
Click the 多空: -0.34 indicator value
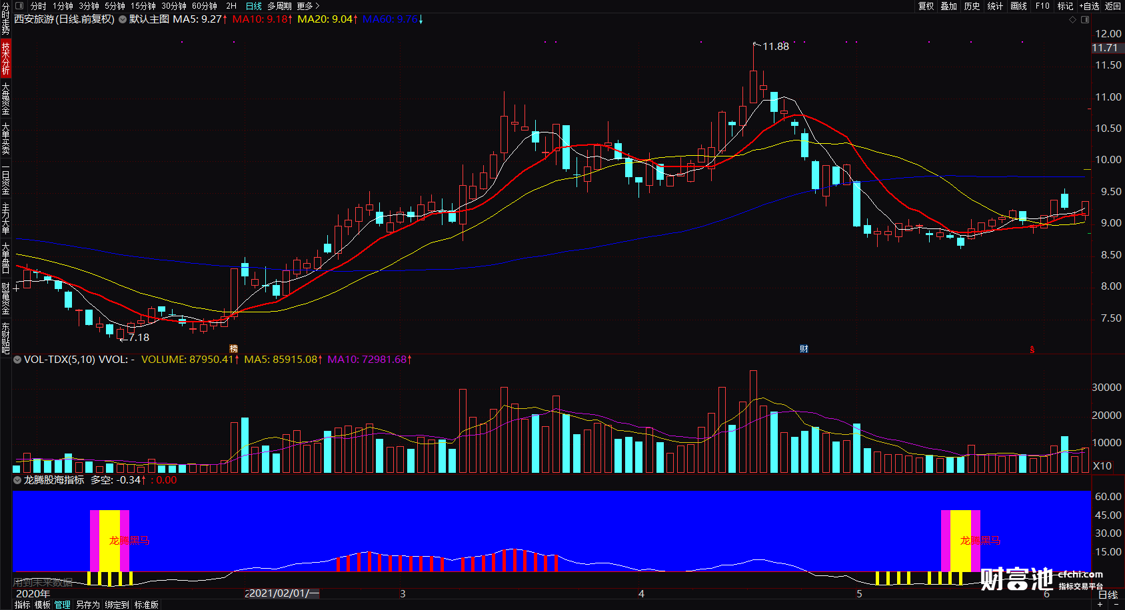(119, 480)
